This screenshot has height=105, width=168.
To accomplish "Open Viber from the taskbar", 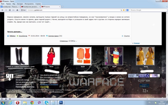I will click(39, 102).
